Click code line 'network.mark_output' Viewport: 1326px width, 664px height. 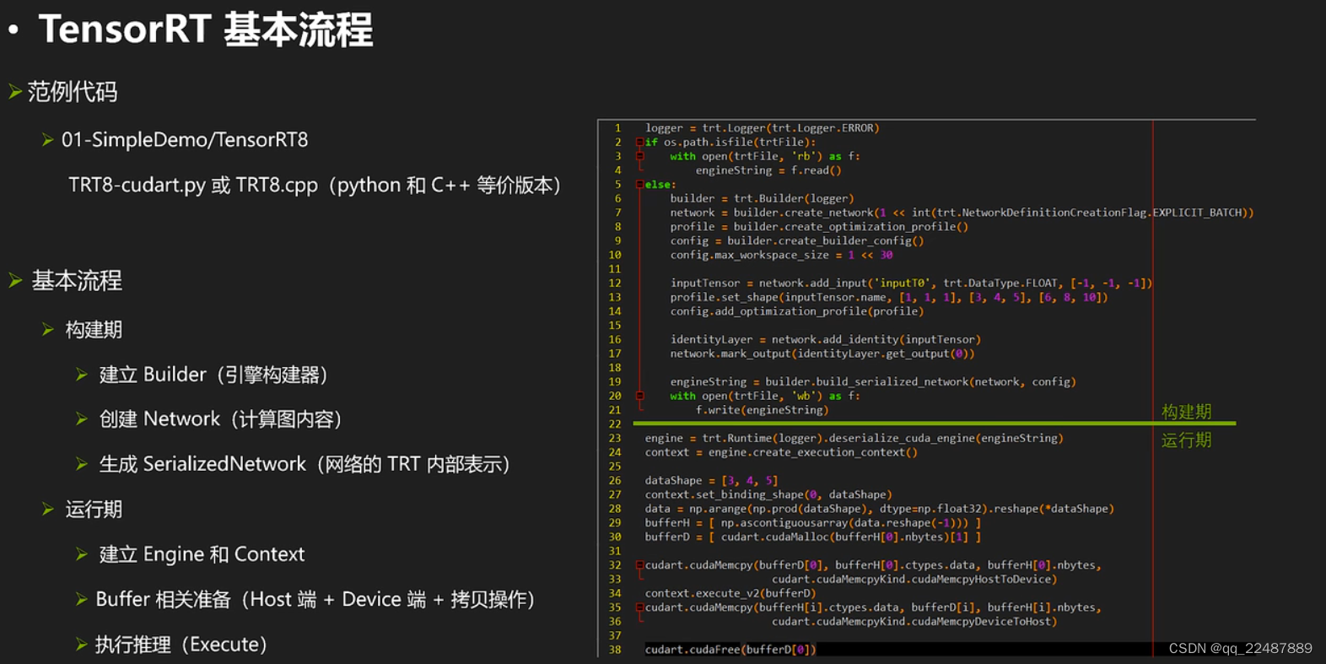click(822, 354)
